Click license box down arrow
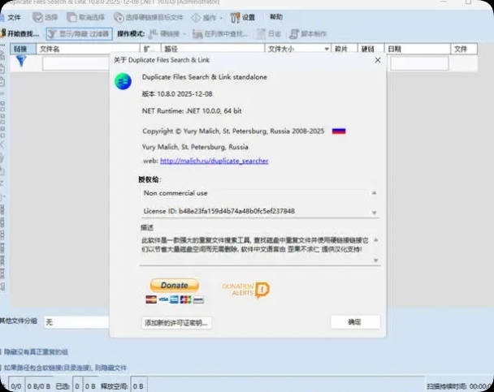Image resolution: width=494 pixels, height=392 pixels. [375, 213]
